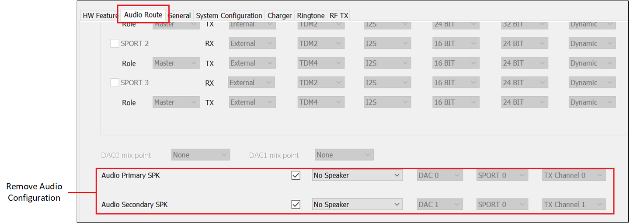Open the General tab

coord(180,16)
